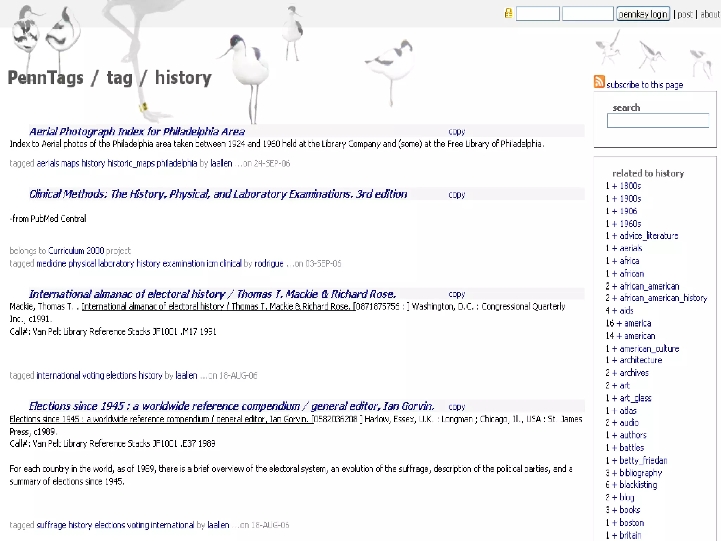Select the african_american_history related tag
Image resolution: width=721 pixels, height=541 pixels.
[x=663, y=298]
